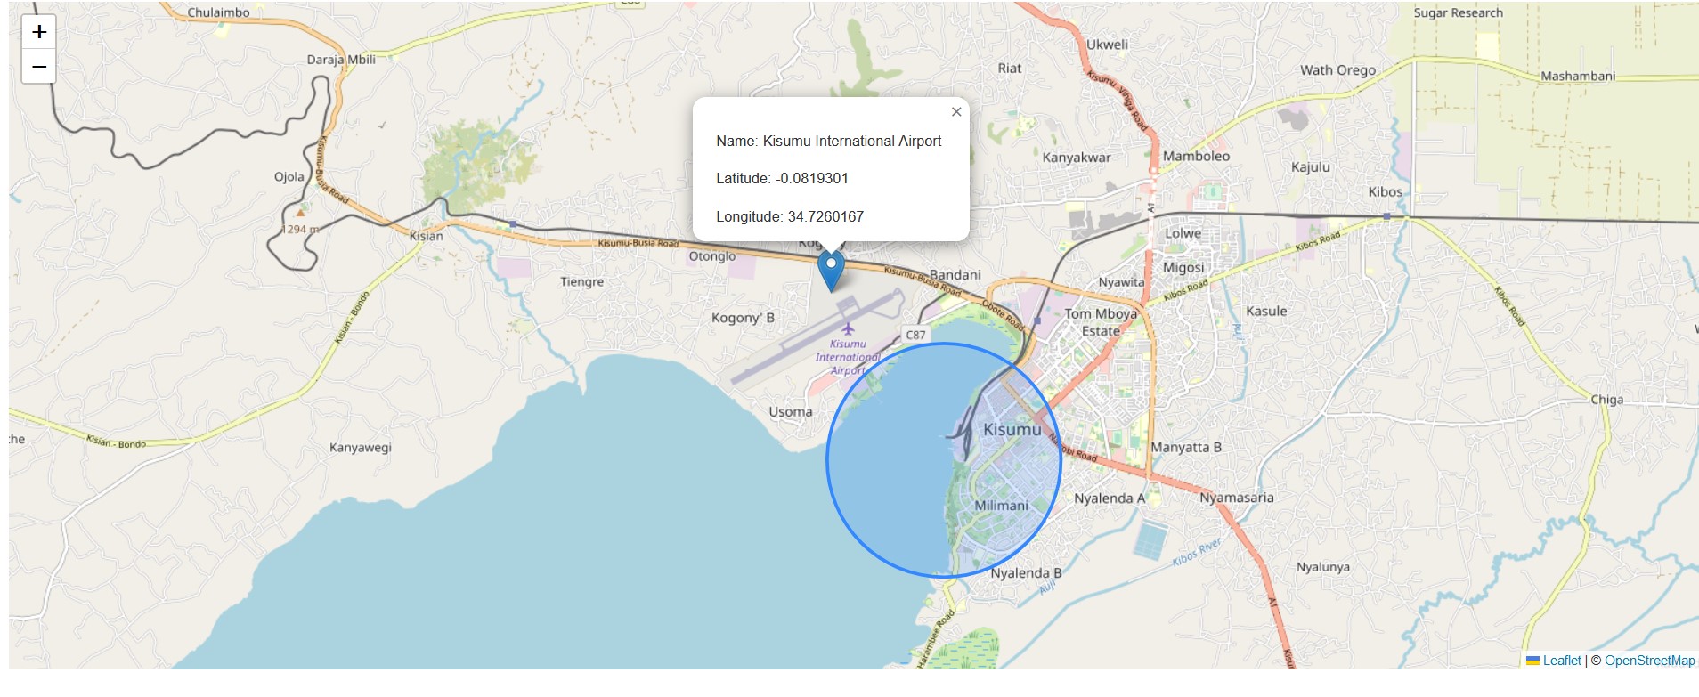
Task: Click the Kasule place label
Action: coord(1266,311)
